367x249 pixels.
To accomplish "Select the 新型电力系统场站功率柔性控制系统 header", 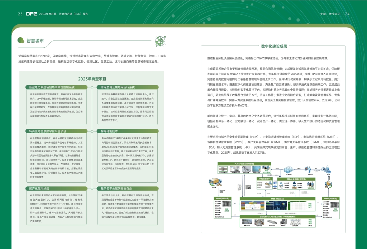I will click(50, 87).
